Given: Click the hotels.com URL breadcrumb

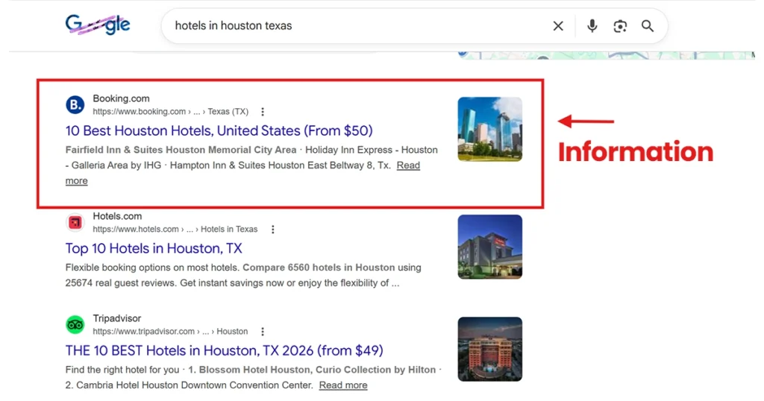Looking at the screenshot, I should [175, 230].
